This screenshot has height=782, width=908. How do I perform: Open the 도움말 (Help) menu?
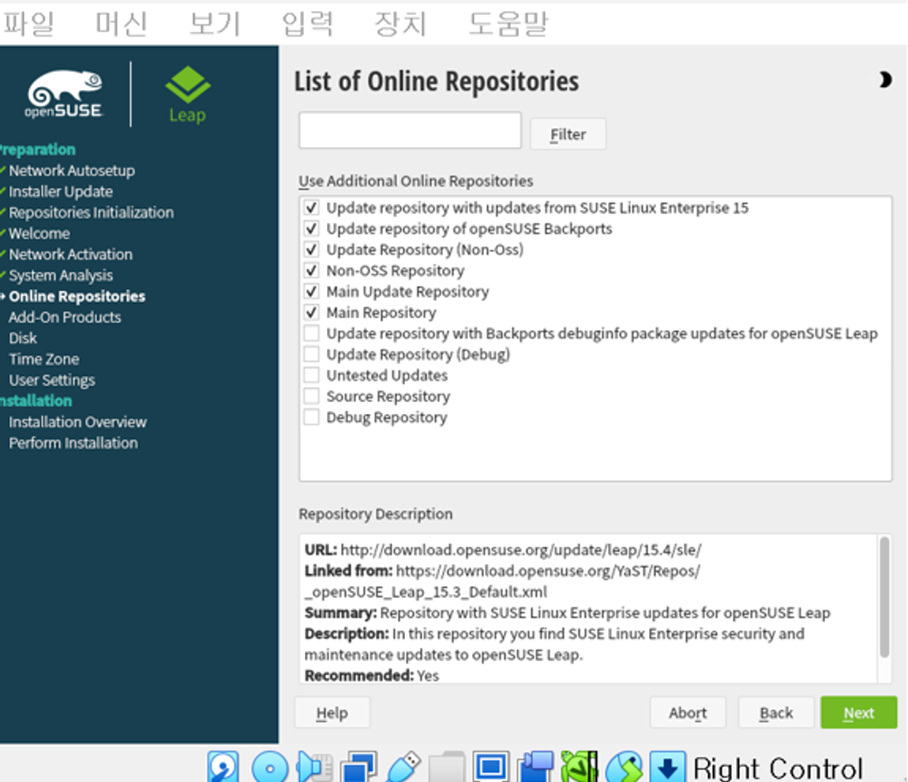click(508, 24)
